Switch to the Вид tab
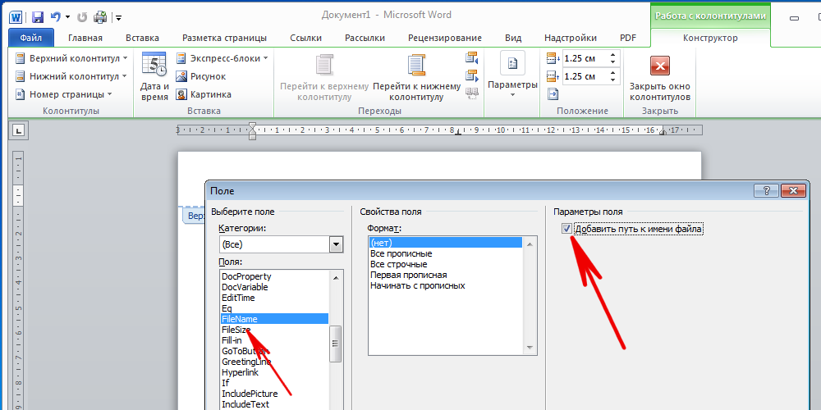821x410 pixels. point(513,38)
